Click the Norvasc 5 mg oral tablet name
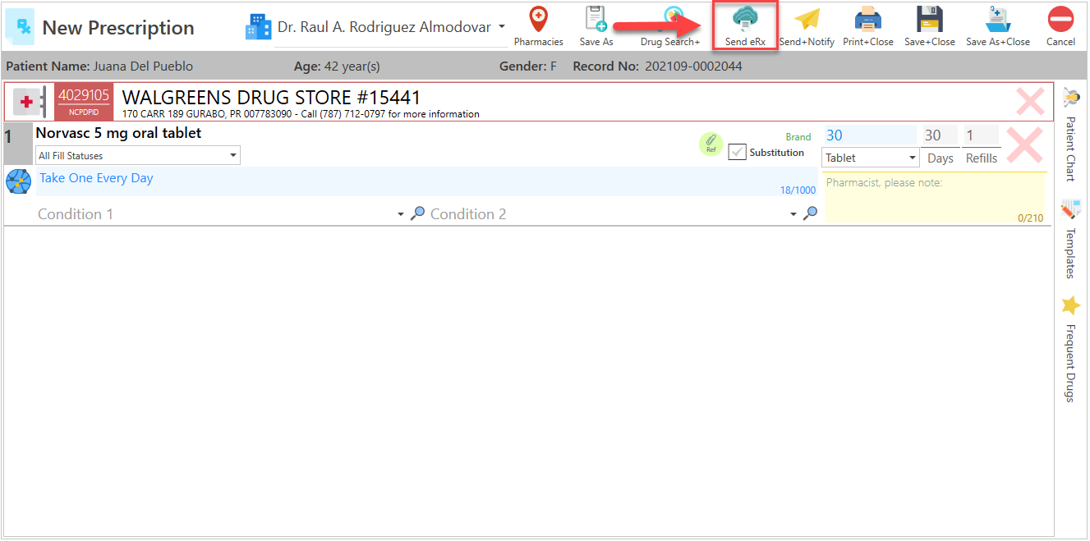Image resolution: width=1090 pixels, height=541 pixels. coord(118,133)
